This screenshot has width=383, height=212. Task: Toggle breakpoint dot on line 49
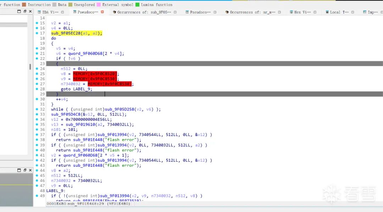(37, 196)
